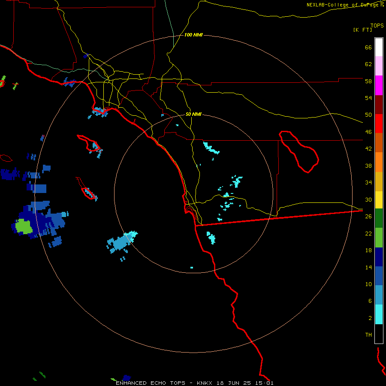Click the Salton Sea outline on the map
The height and width of the screenshot is (386, 386).
coord(299,151)
